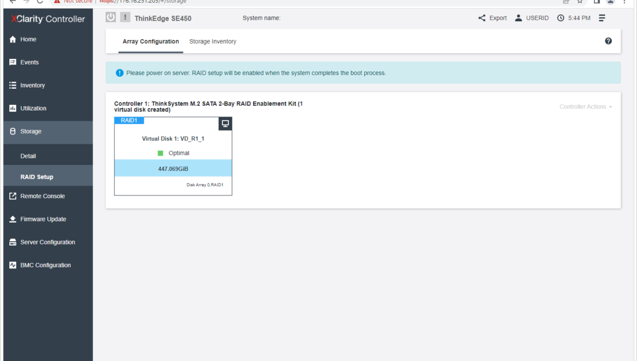
Task: Click the XClarity Controller logo
Action: pos(48,19)
